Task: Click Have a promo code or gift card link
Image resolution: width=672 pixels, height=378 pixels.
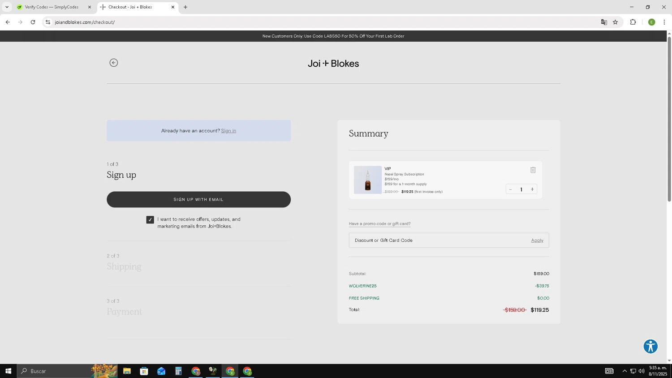Action: click(379, 223)
